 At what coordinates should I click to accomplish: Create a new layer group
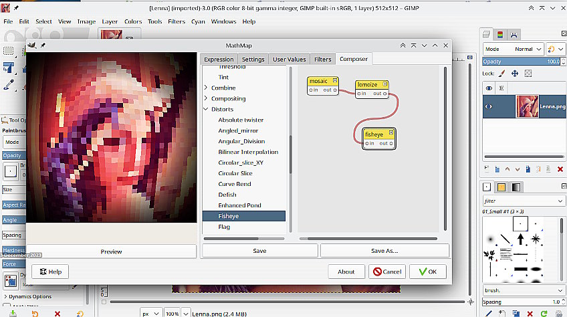497,169
